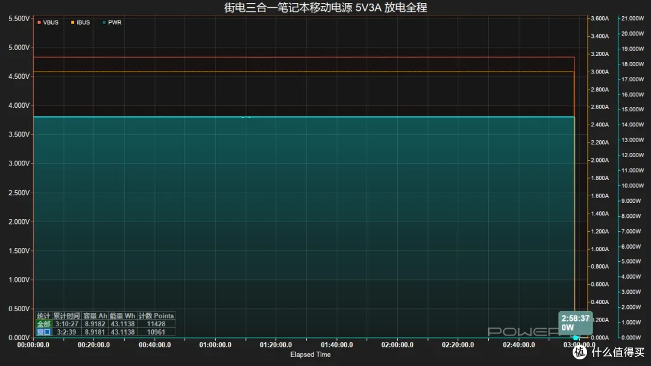651x366 pixels.
Task: Click the 1.000A current axis label
Action: click(x=600, y=249)
